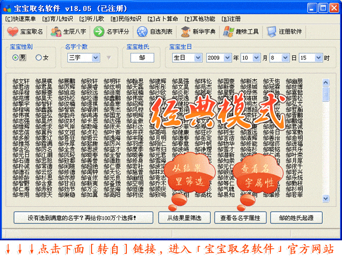Expand the month 10 dropdown
342x259 pixels.
256,58
